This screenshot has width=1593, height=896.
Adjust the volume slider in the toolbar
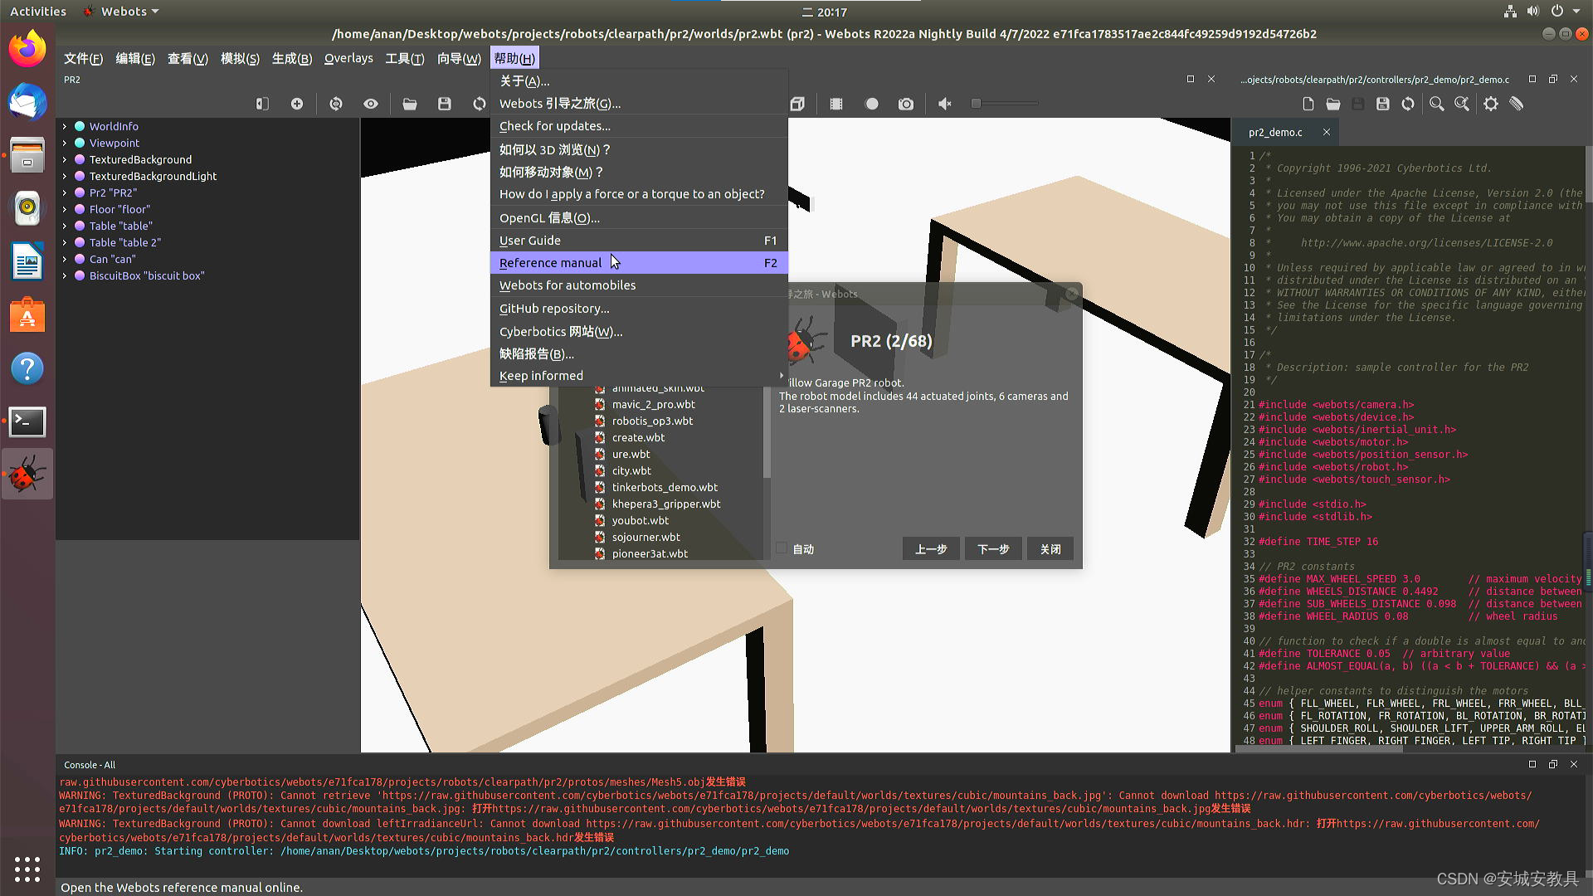(1004, 104)
